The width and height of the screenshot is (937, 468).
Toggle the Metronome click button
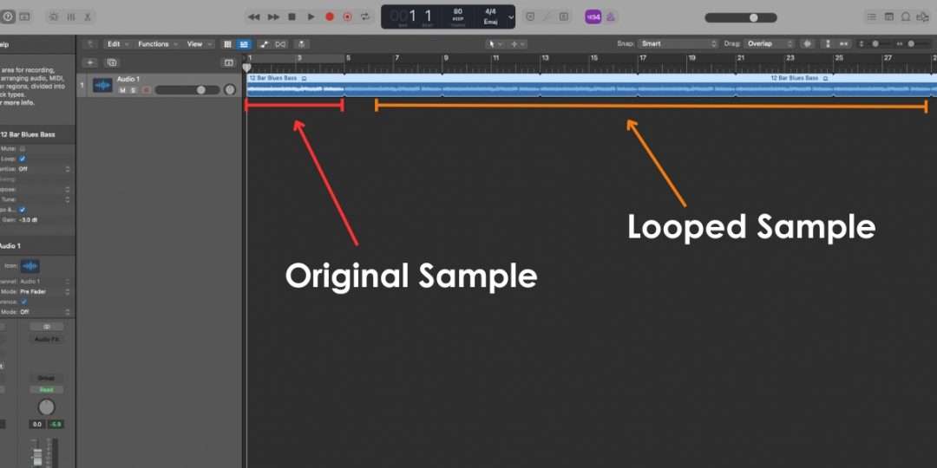[611, 16]
